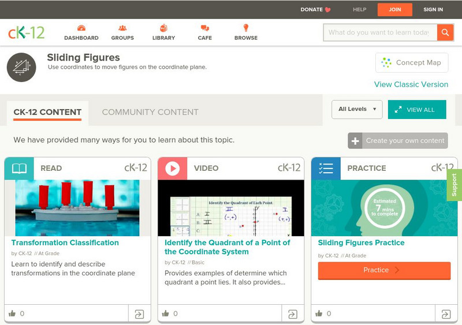Open the Help menu item
The height and width of the screenshot is (325, 462).
pos(359,9)
